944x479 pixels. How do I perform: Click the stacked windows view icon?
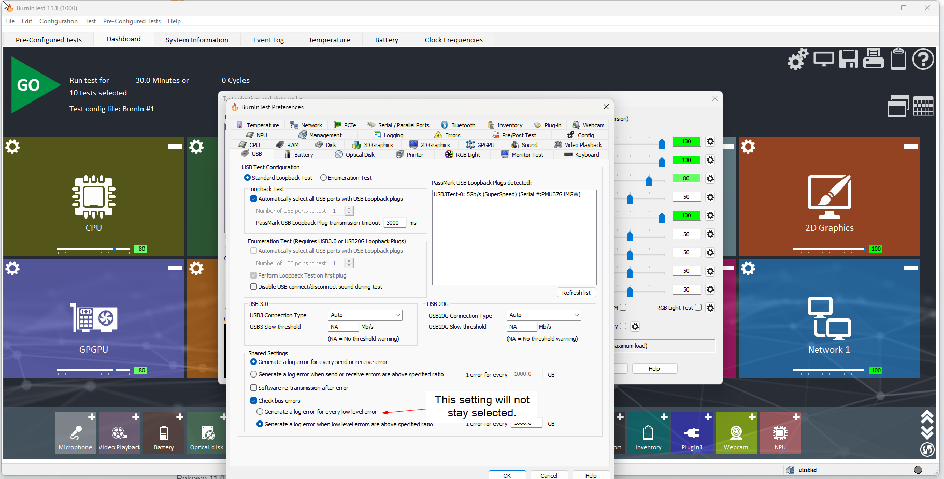898,106
